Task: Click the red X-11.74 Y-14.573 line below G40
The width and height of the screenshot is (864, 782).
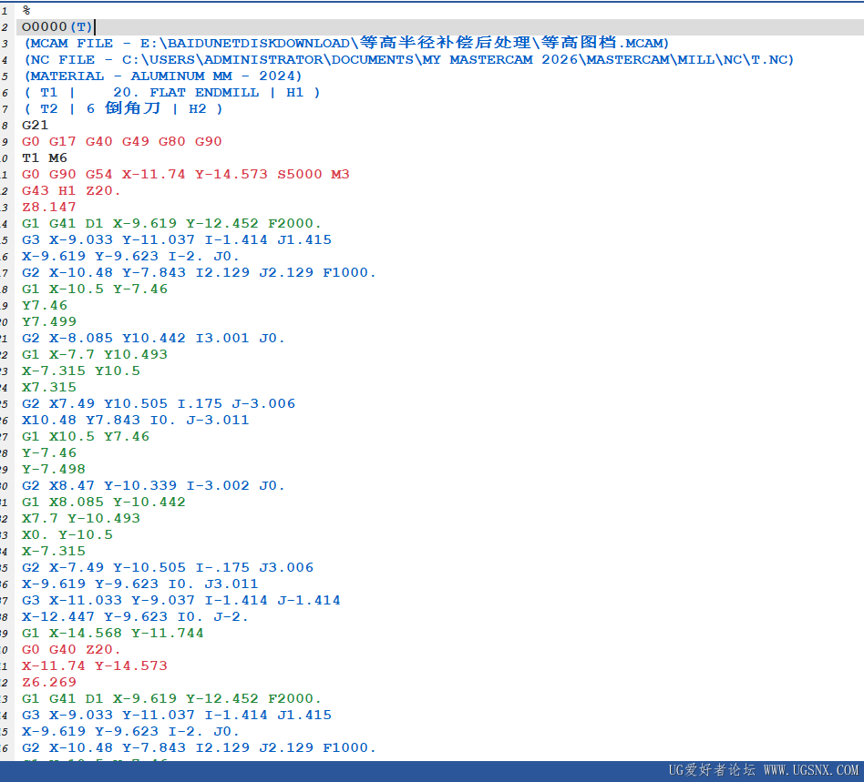Action: click(x=95, y=665)
